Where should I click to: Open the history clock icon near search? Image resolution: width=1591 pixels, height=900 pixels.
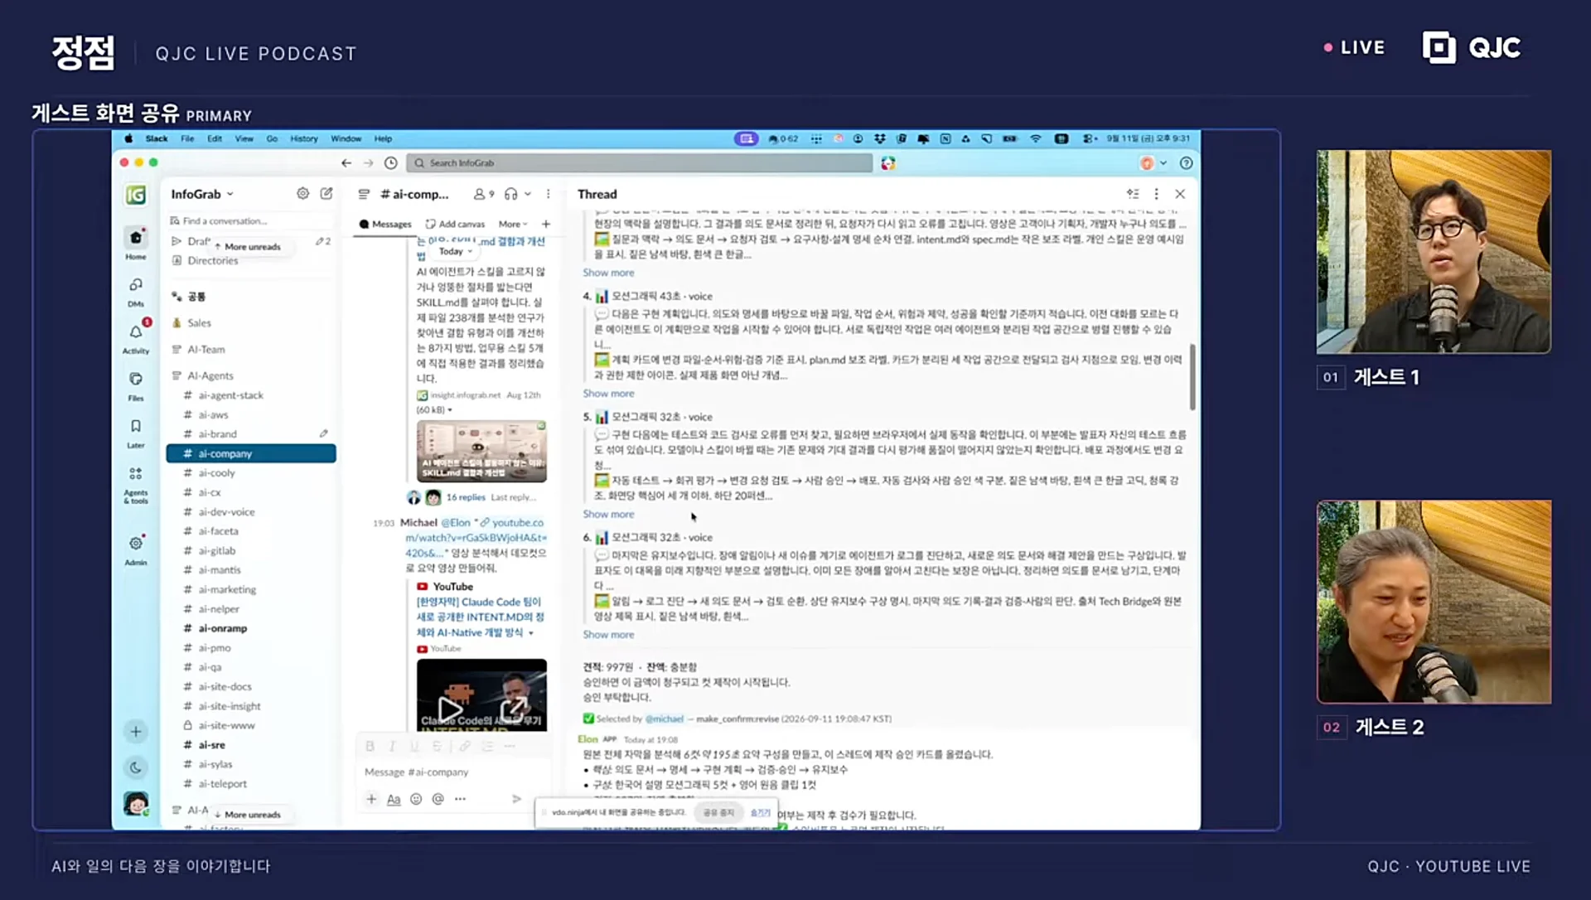coord(391,163)
